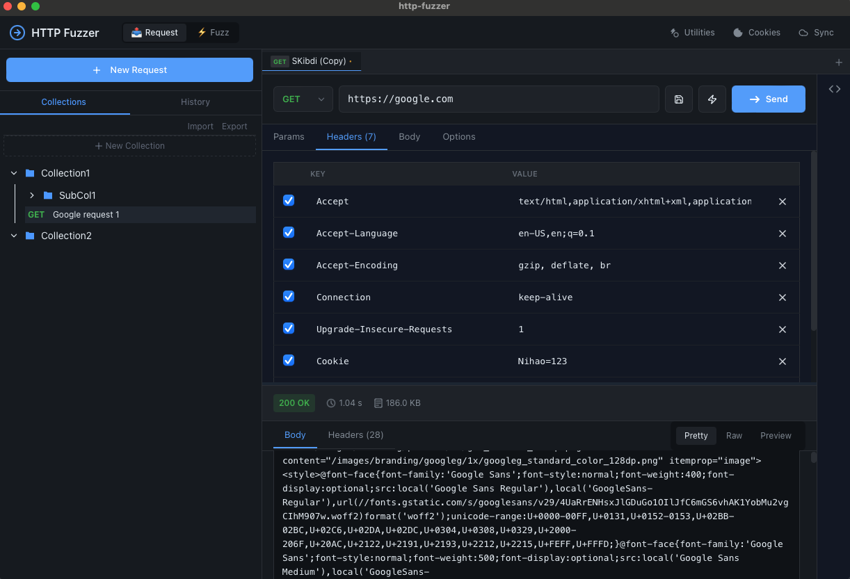The width and height of the screenshot is (850, 579).
Task: Click the 200 OK status badge
Action: (294, 402)
